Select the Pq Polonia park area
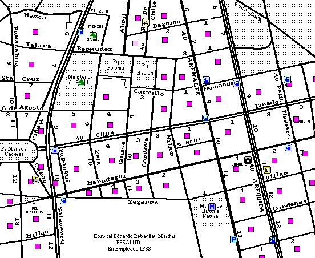 (115, 64)
